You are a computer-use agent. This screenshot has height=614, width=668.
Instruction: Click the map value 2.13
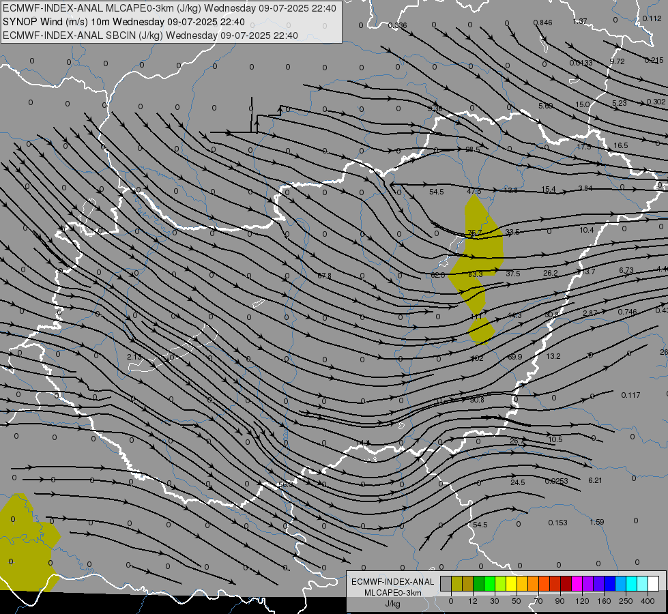(134, 357)
